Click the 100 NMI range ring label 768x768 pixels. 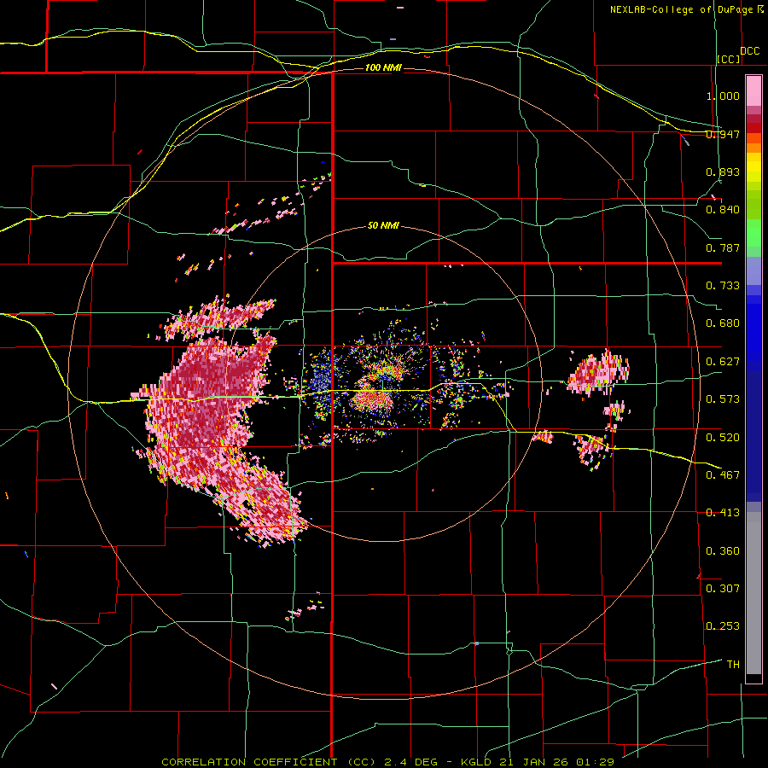tap(383, 67)
